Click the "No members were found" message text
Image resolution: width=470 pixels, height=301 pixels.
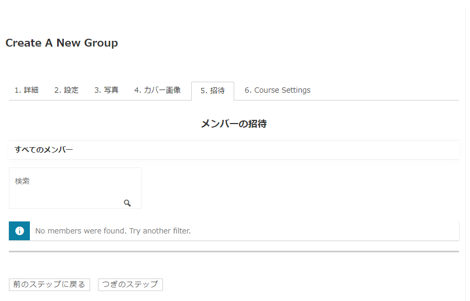[x=80, y=231]
